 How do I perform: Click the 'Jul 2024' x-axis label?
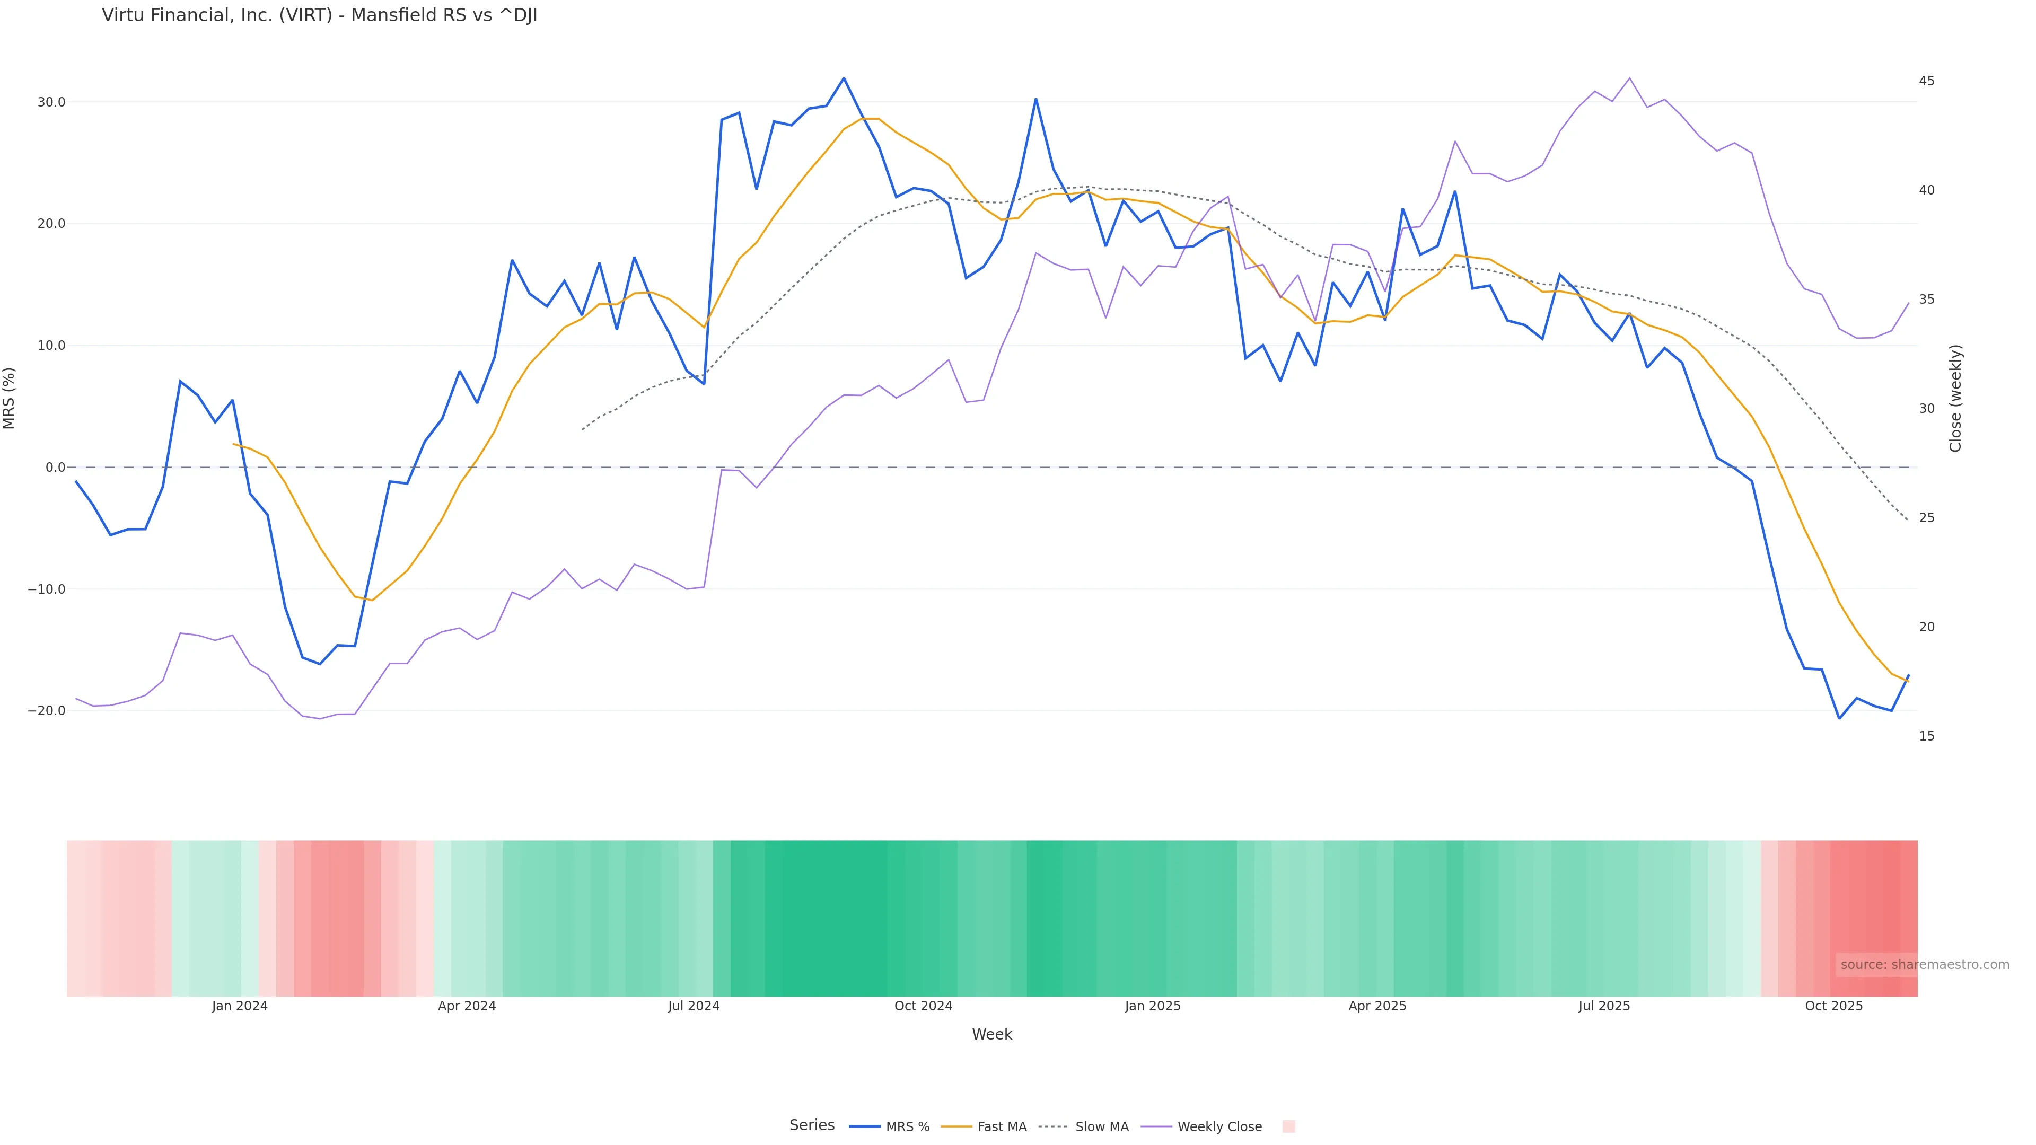click(693, 1006)
